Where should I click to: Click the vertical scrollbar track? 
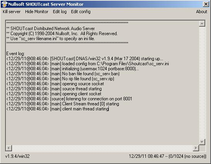pos(202,83)
